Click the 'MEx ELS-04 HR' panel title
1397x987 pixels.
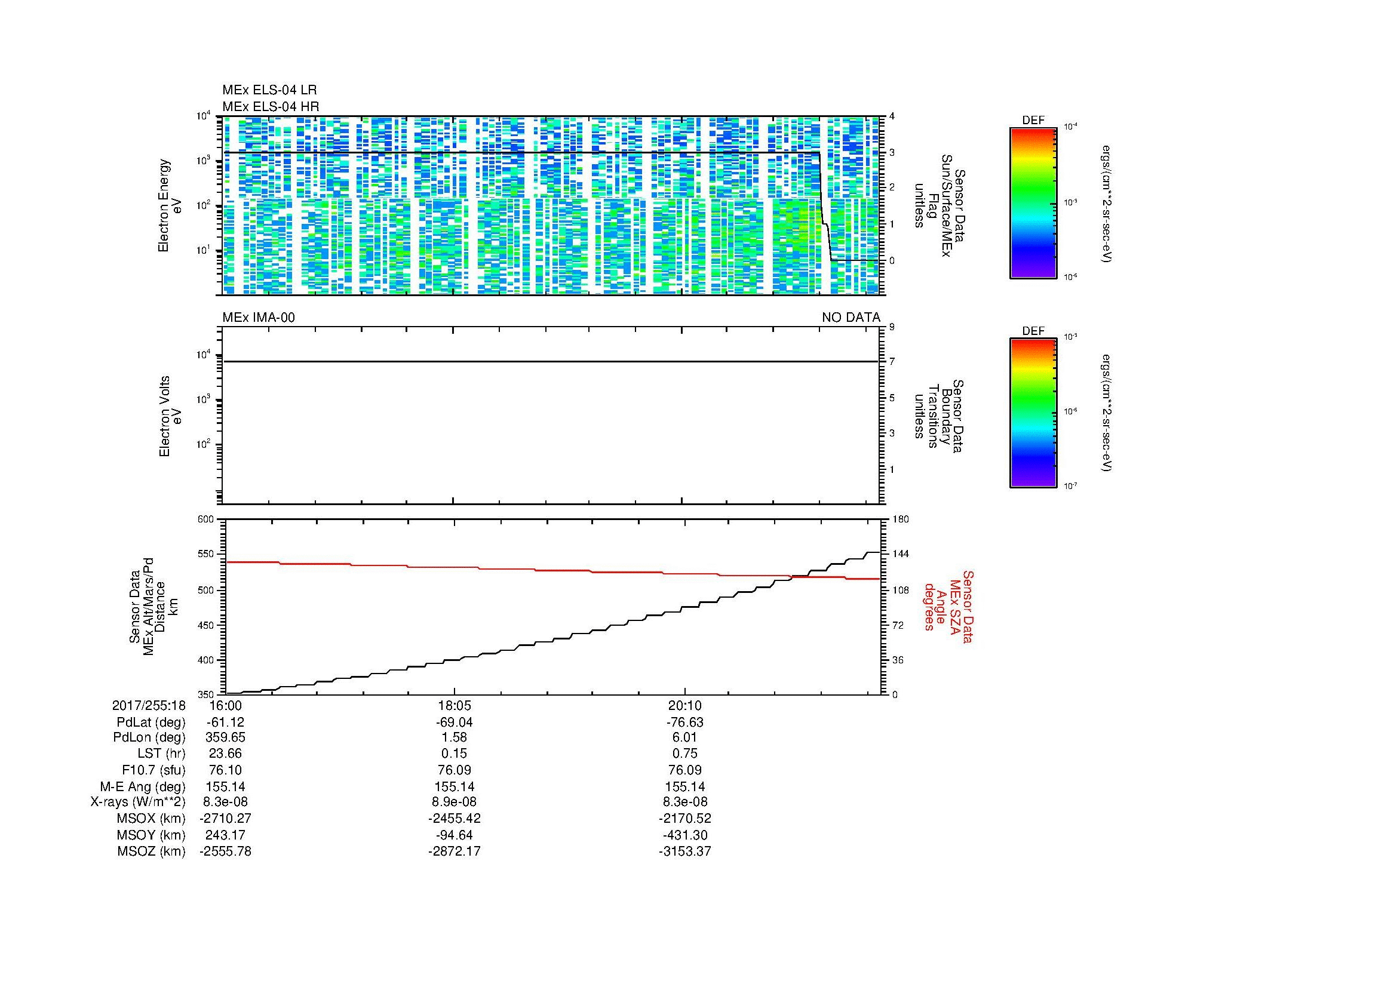coord(271,107)
